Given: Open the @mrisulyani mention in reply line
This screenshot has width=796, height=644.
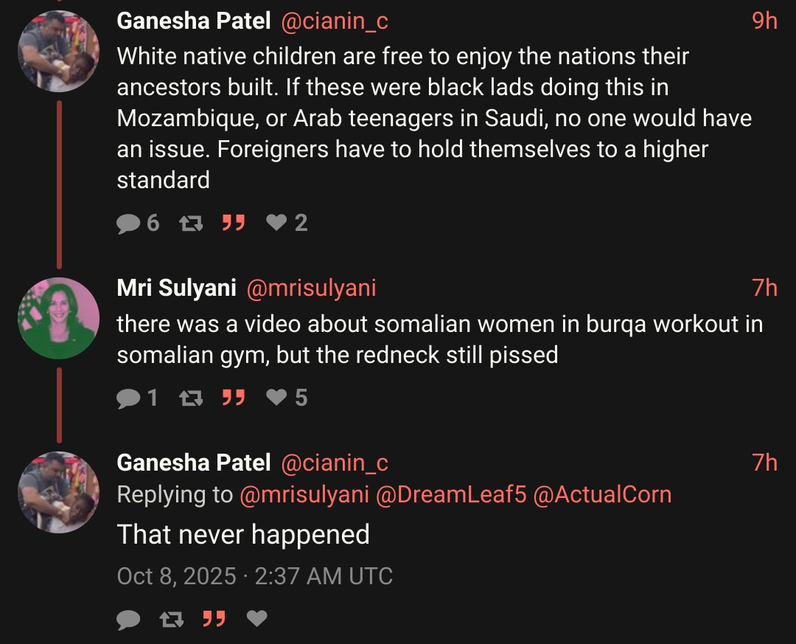Looking at the screenshot, I should click(304, 494).
